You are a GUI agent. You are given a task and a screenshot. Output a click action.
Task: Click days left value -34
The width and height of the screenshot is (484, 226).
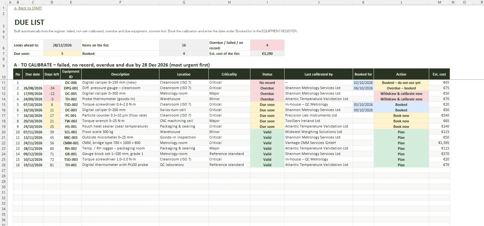coord(52,88)
